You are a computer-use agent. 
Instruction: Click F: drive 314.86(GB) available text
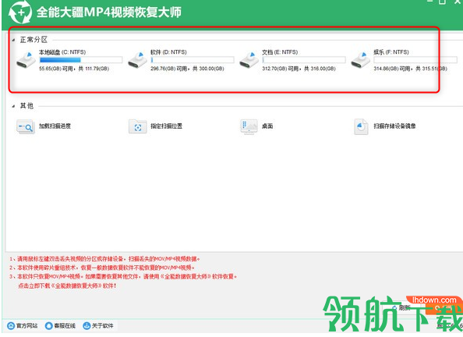411,69
